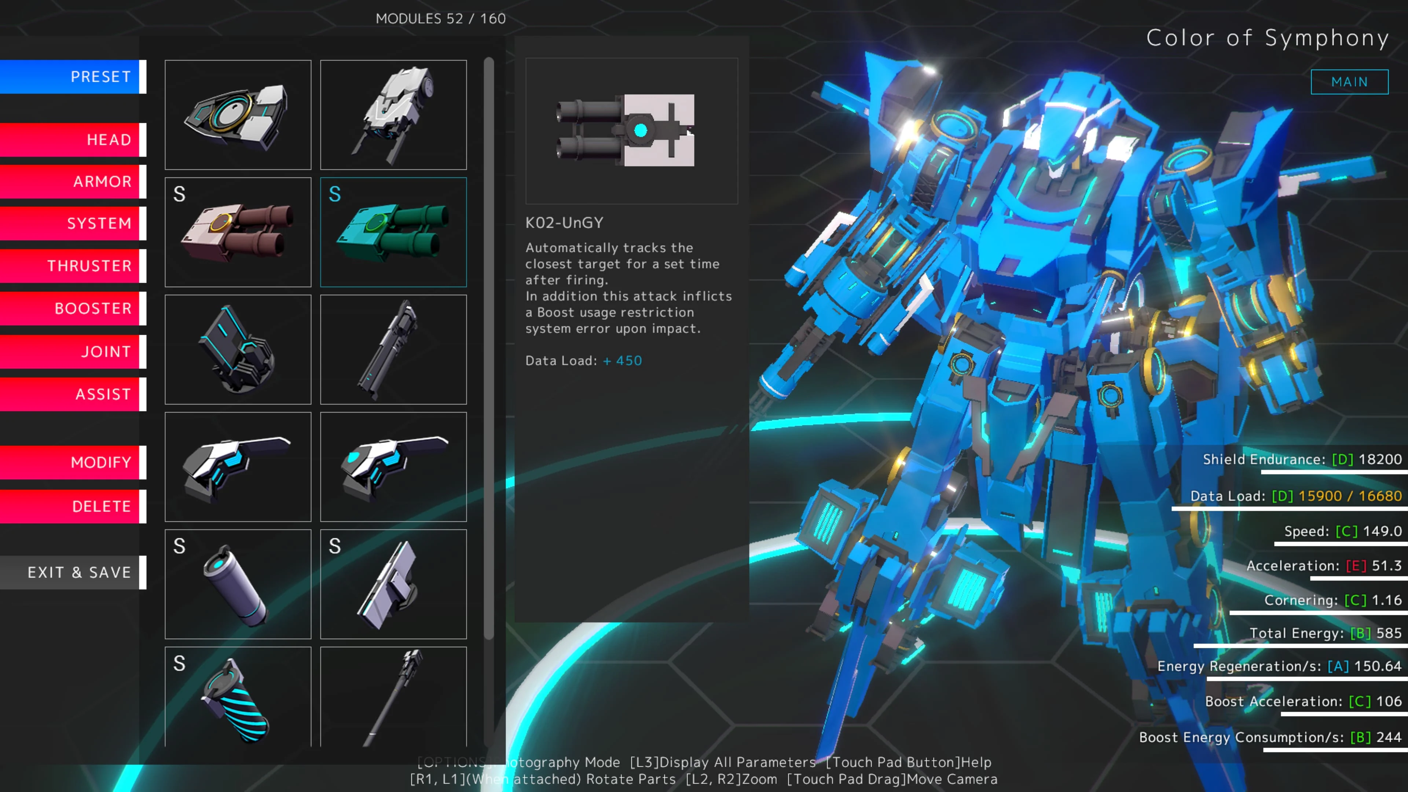Click EXIT & SAVE to leave the editor
The image size is (1408, 792).
[72, 572]
